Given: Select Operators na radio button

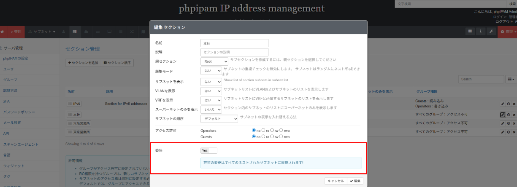Looking at the screenshot, I should [254, 131].
